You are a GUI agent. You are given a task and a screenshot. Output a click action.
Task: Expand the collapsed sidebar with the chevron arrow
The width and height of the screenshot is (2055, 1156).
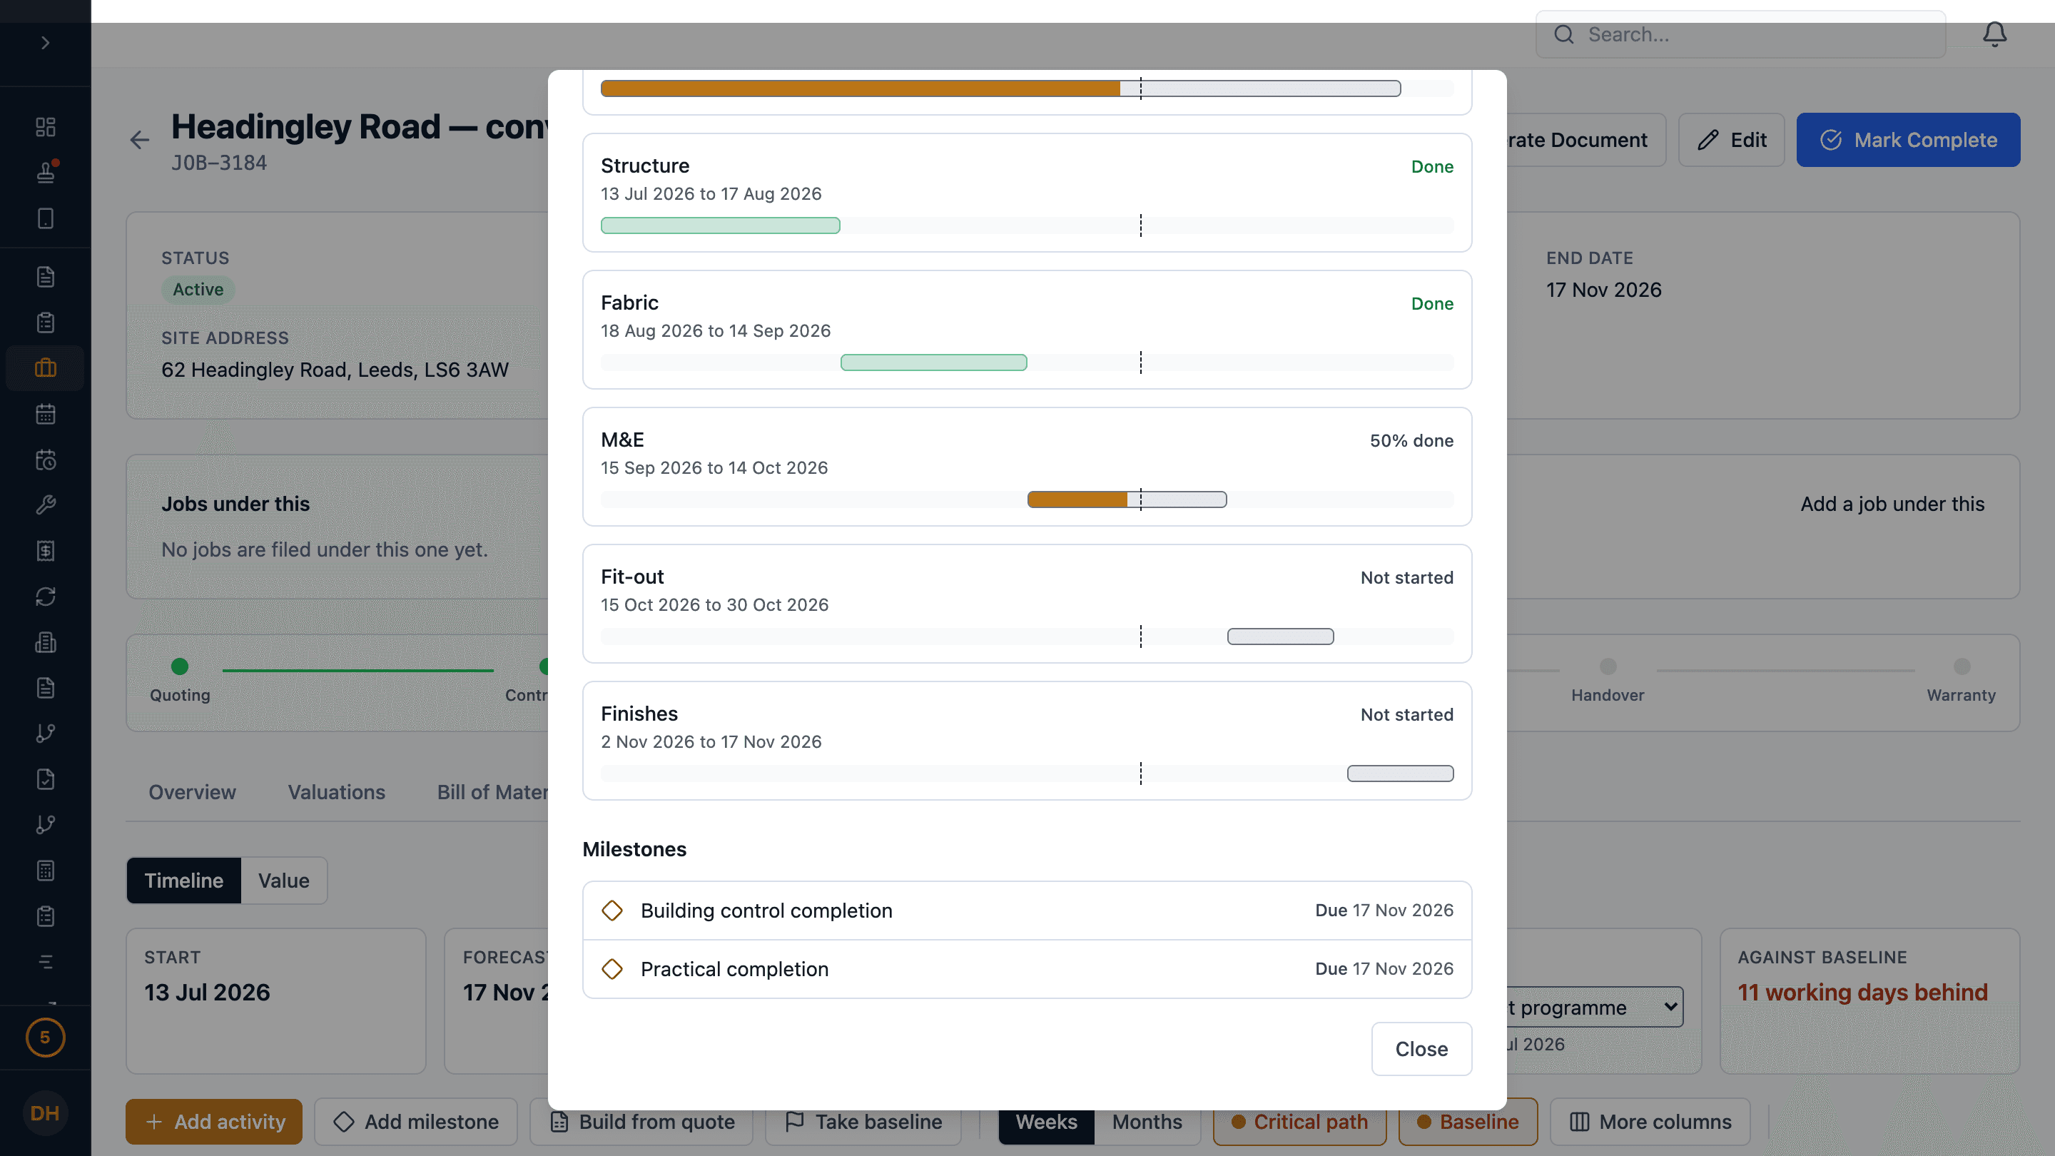(x=46, y=42)
